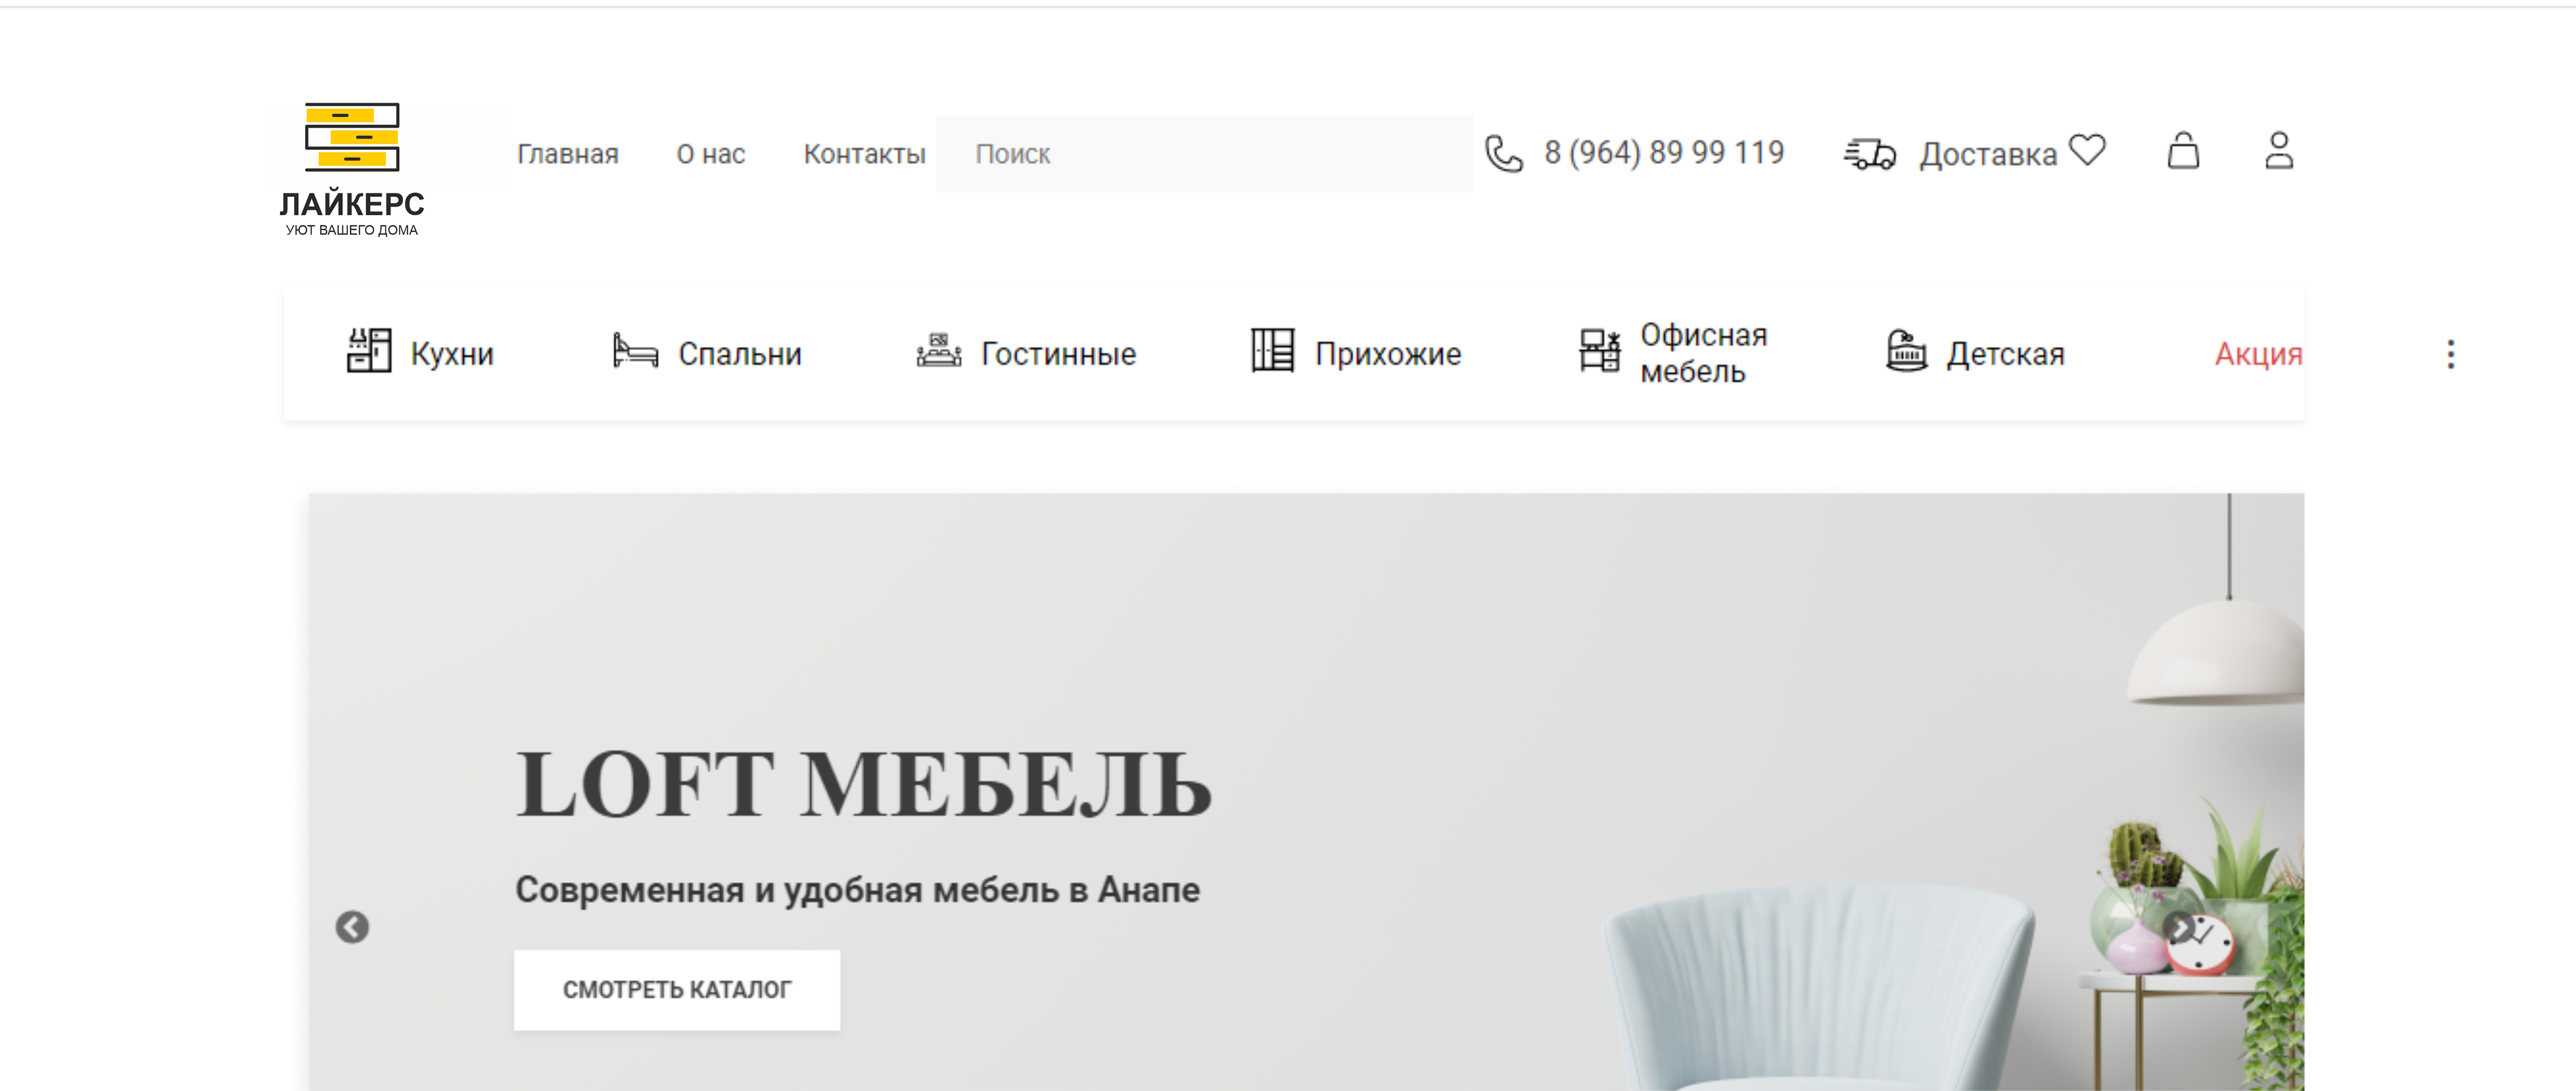
Task: Expand more categories three-dot menu
Action: point(2451,354)
